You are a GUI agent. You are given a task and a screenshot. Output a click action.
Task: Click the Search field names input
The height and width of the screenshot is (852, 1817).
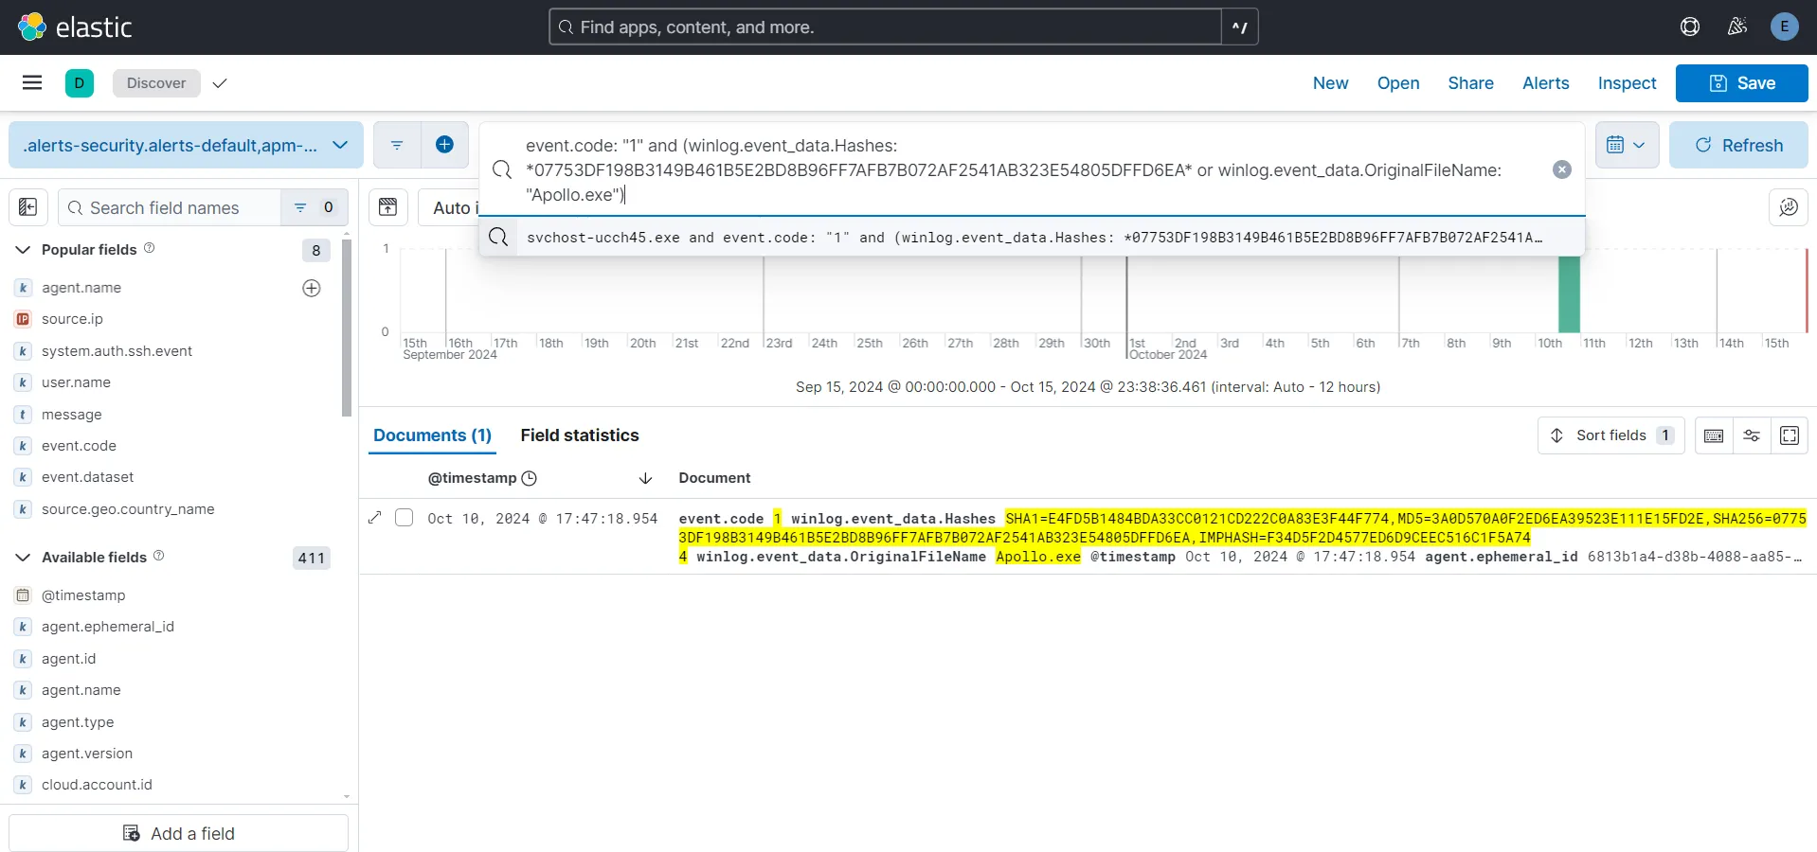[x=171, y=207]
